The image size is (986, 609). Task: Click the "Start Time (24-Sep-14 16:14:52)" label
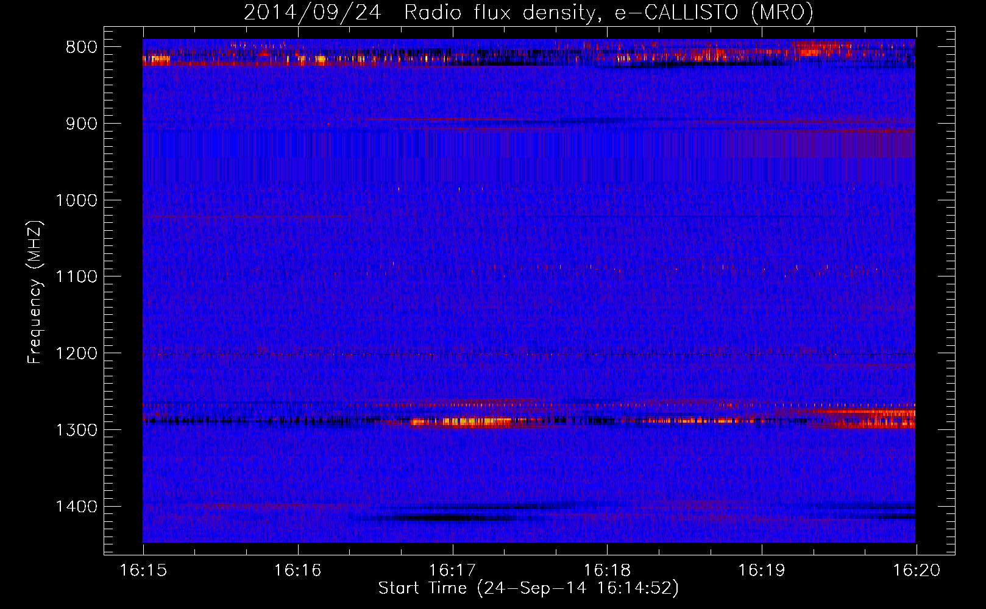[x=528, y=588]
